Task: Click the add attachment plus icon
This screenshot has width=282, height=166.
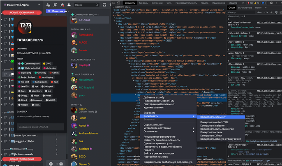Action: coord(51,164)
